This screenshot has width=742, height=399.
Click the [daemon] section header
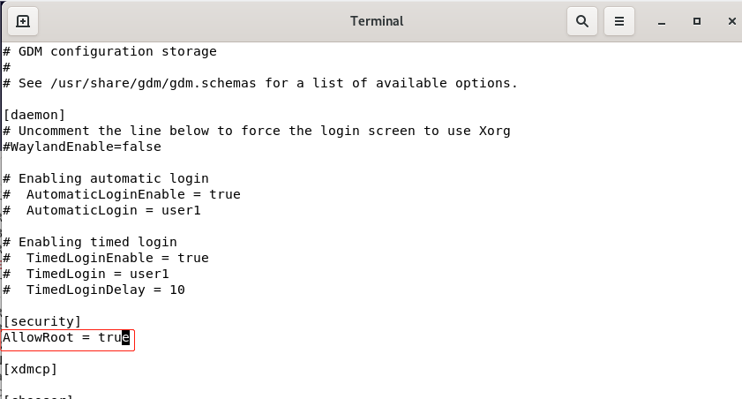(34, 115)
